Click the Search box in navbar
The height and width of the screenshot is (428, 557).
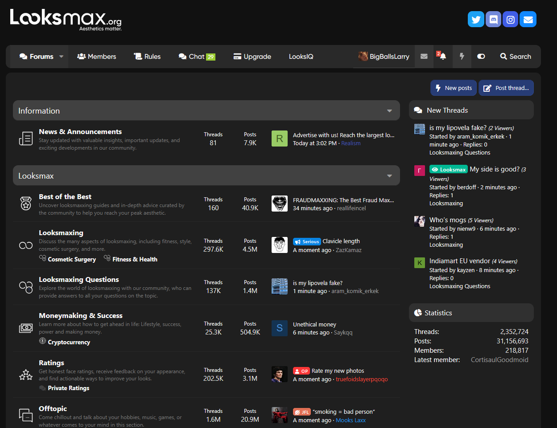(516, 57)
